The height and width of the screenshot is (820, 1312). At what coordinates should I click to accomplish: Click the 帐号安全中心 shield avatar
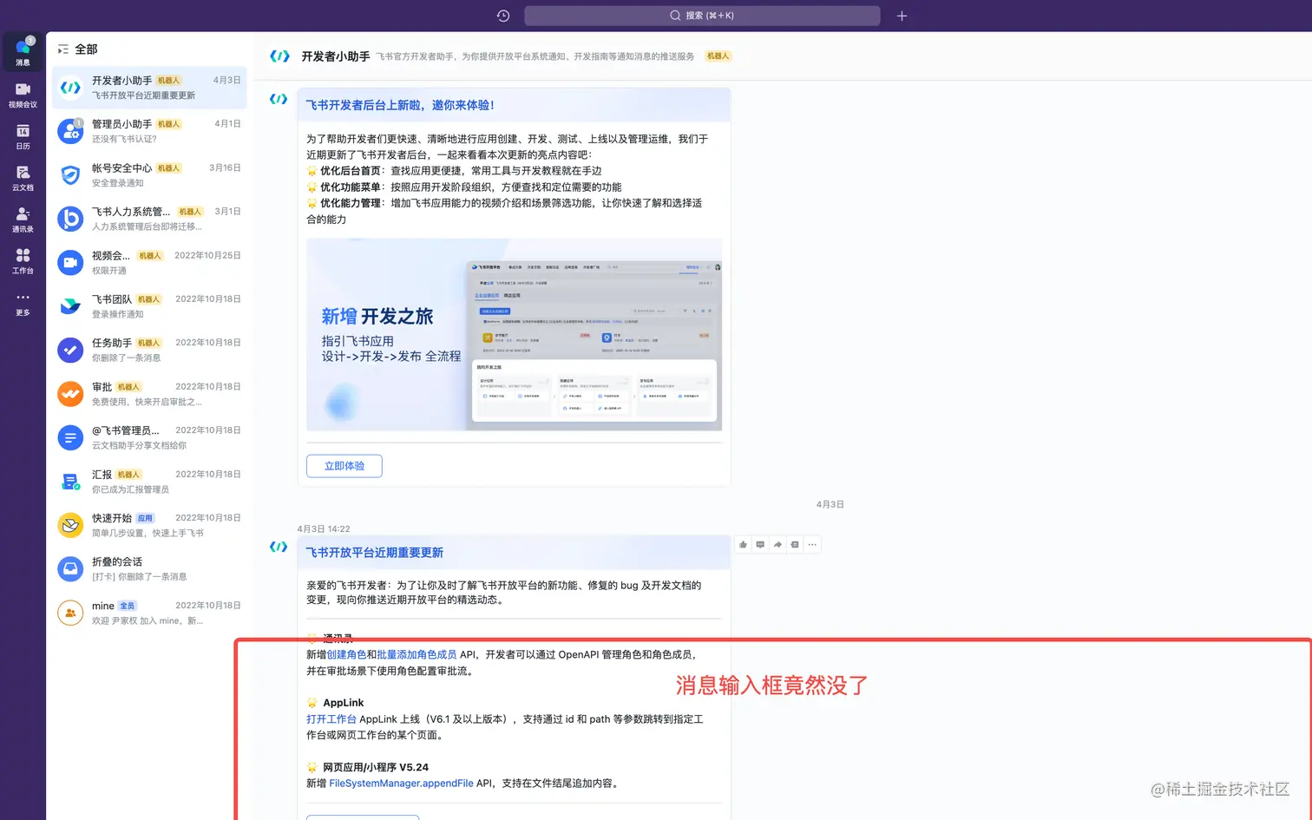pos(70,175)
